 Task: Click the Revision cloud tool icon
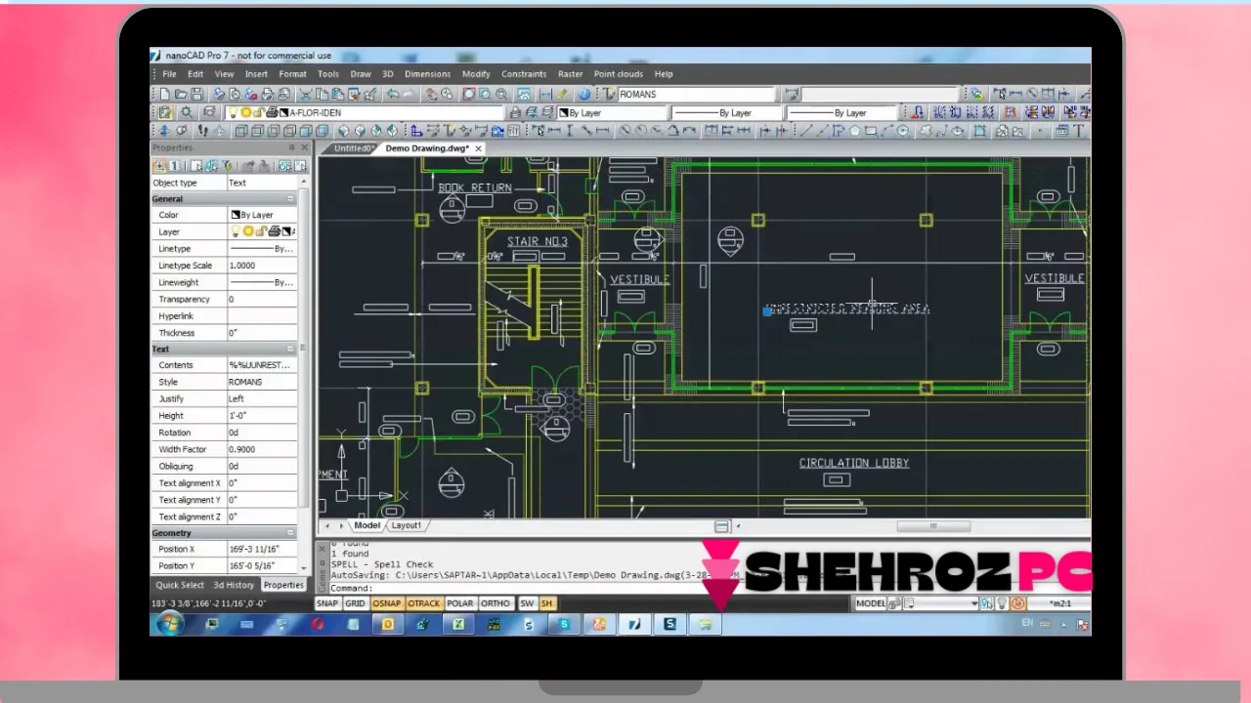tap(926, 131)
